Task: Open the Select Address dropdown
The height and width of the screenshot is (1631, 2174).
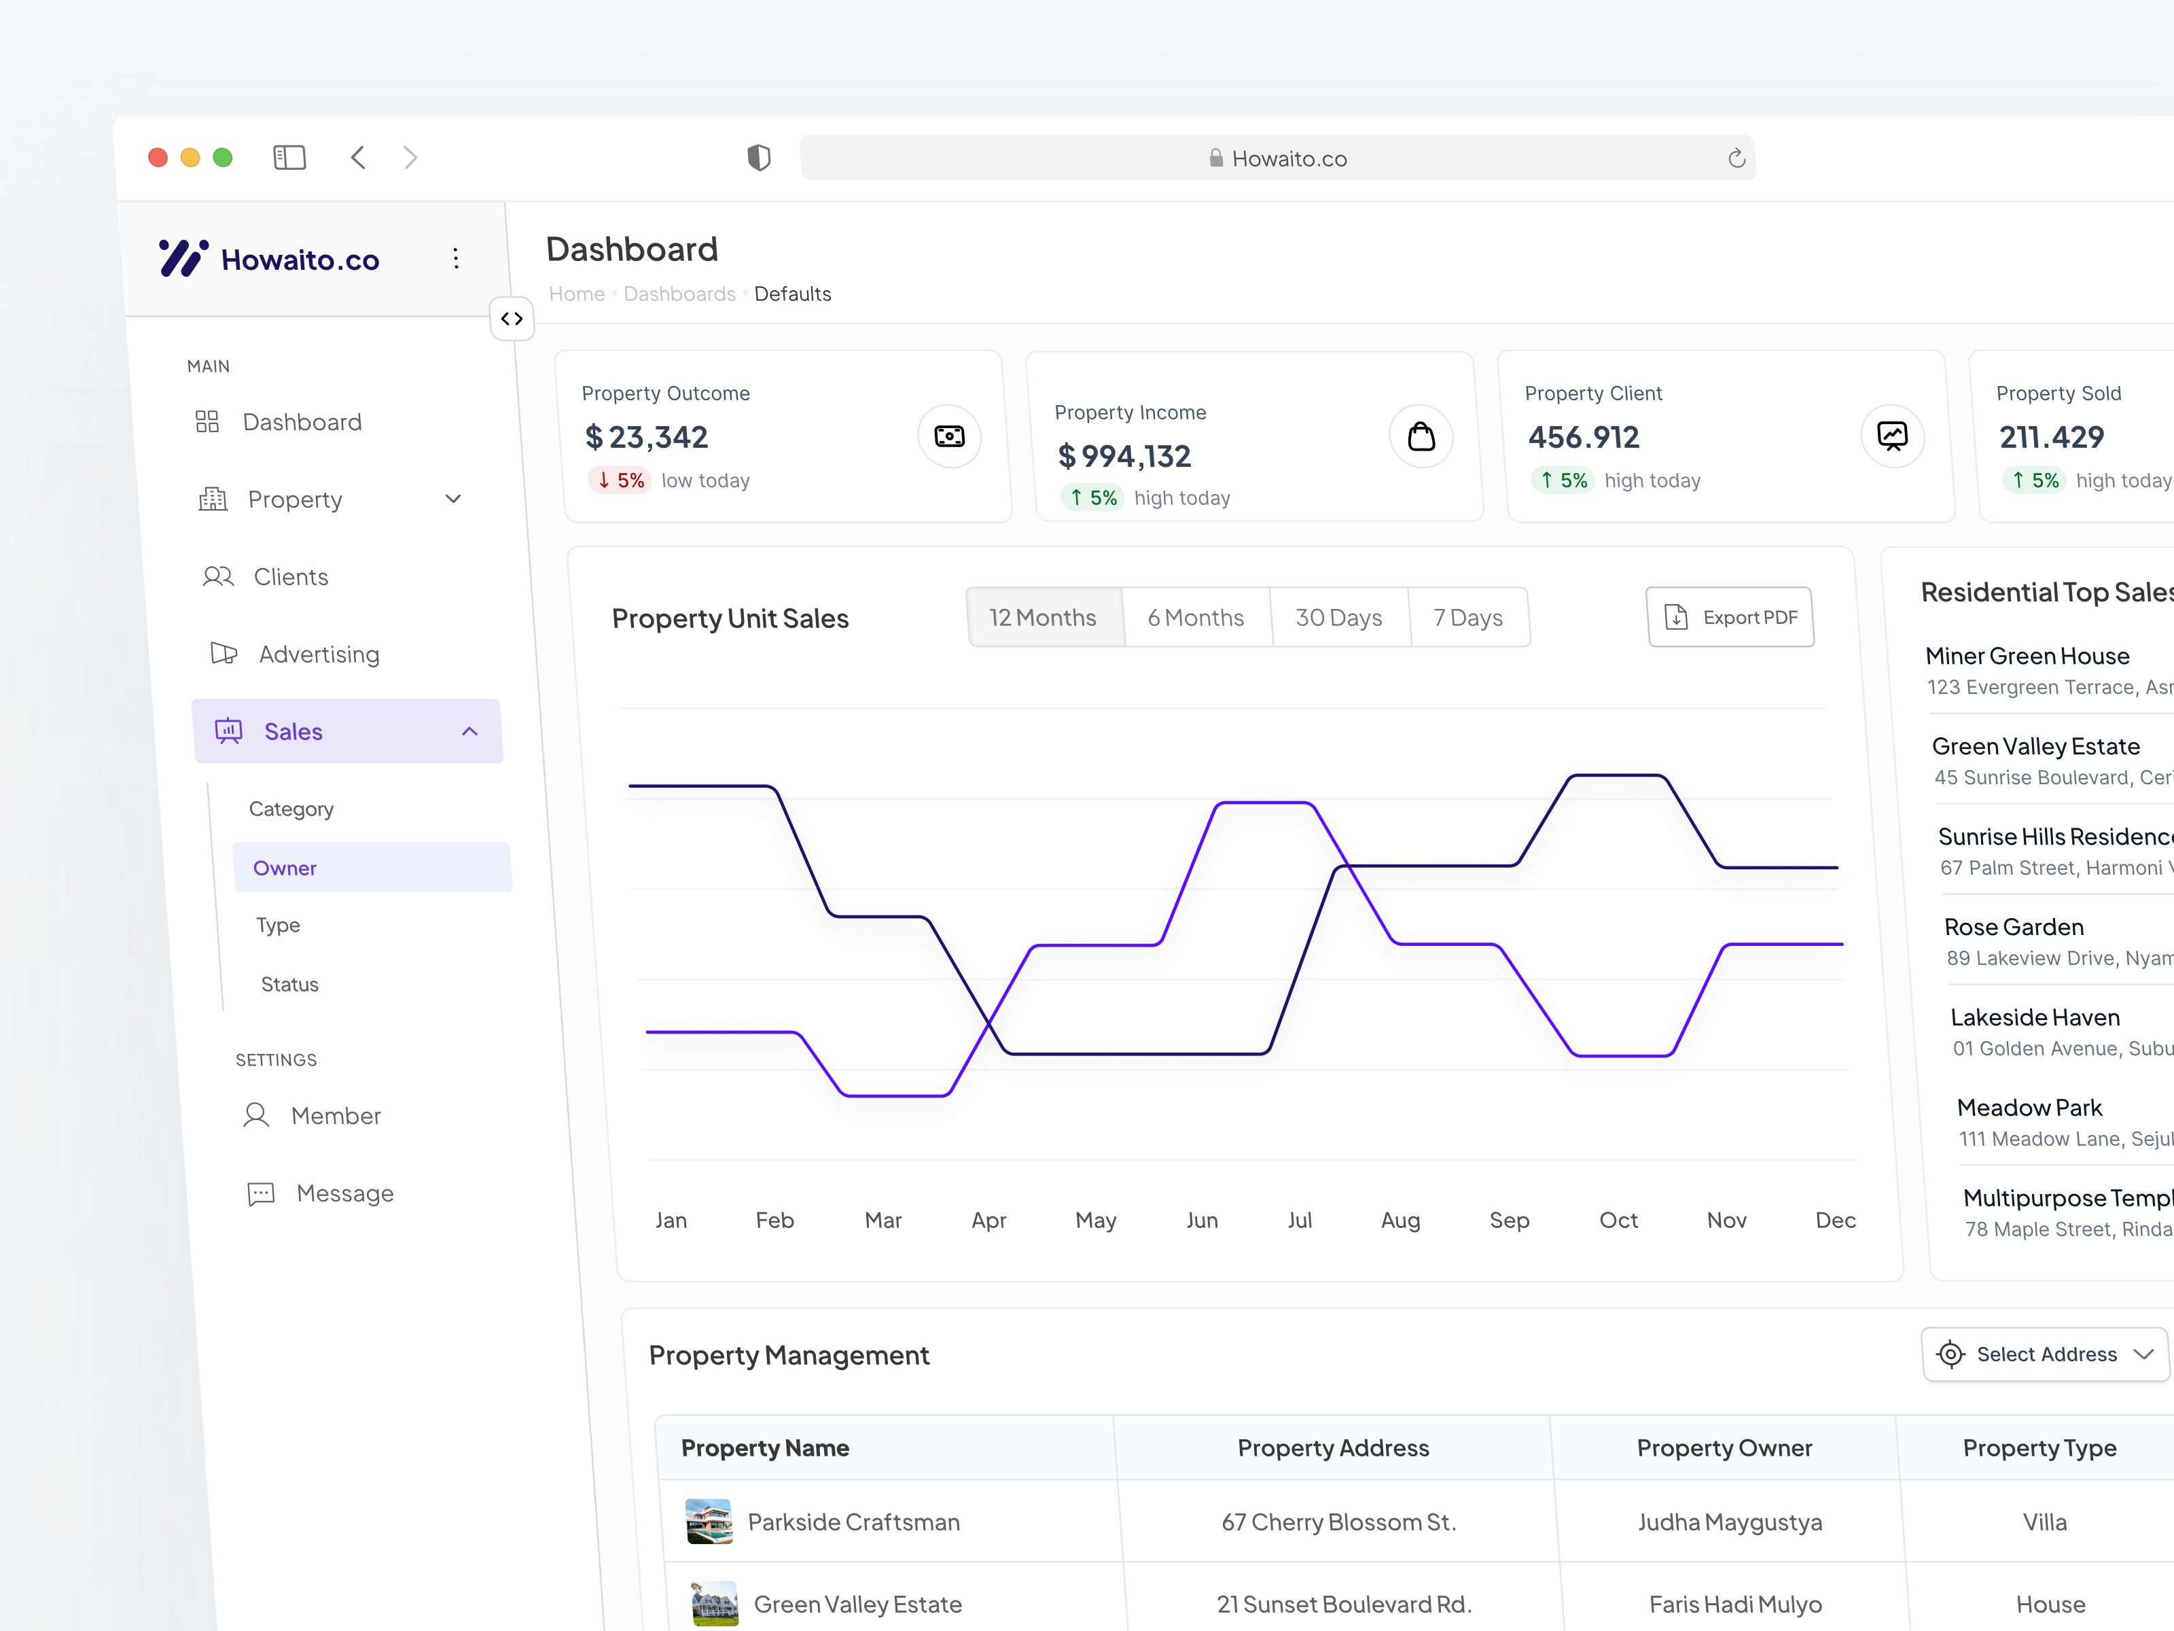Action: (x=2044, y=1354)
